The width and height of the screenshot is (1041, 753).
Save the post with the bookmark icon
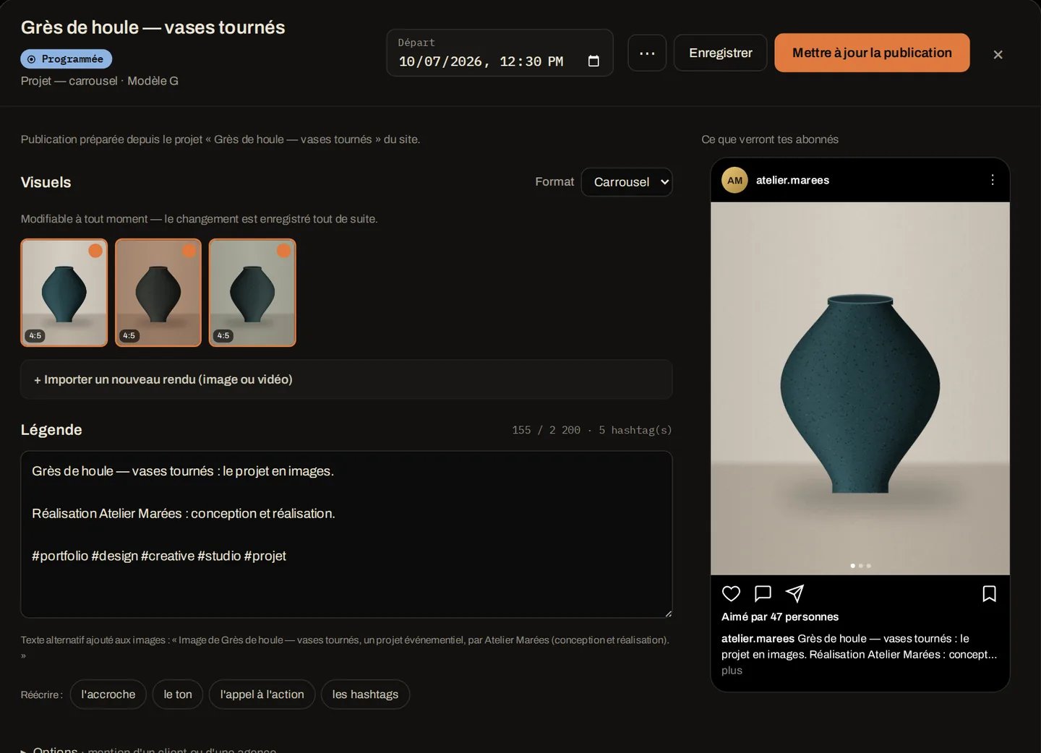pyautogui.click(x=989, y=594)
